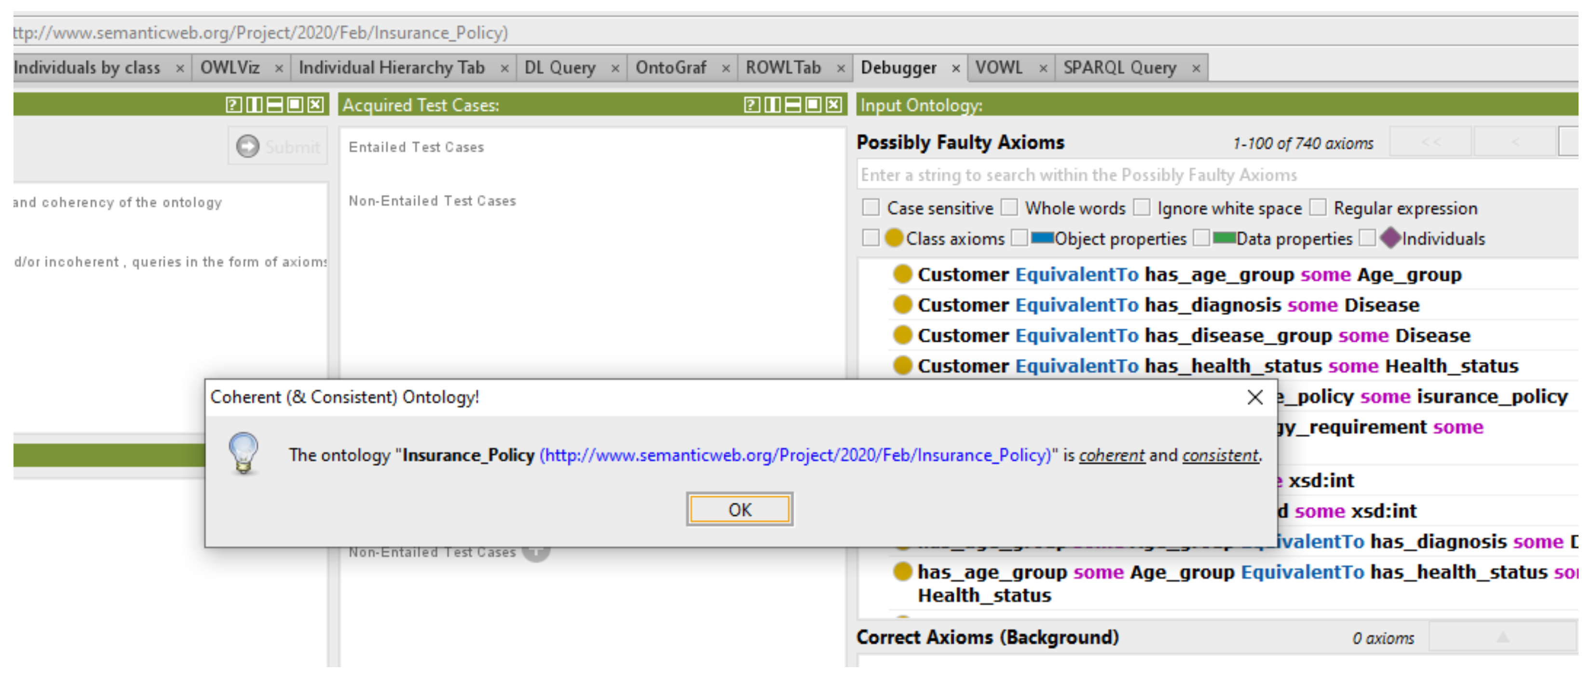Toggle the Class axioms filter checkbox

[871, 238]
